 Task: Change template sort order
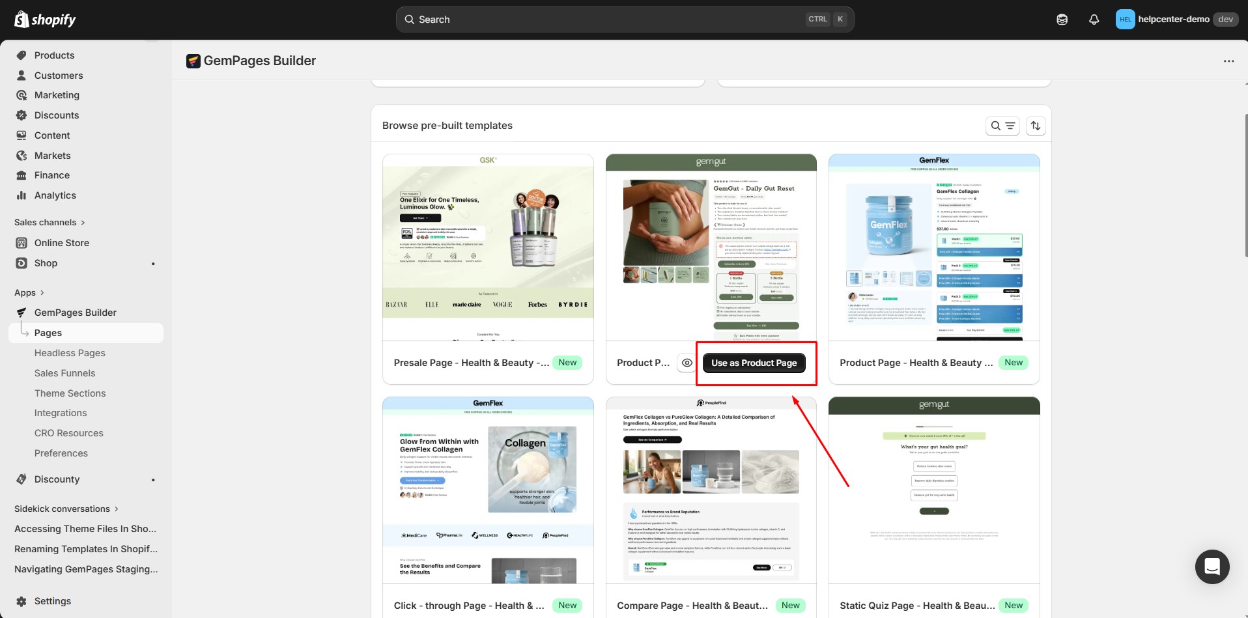click(1036, 125)
